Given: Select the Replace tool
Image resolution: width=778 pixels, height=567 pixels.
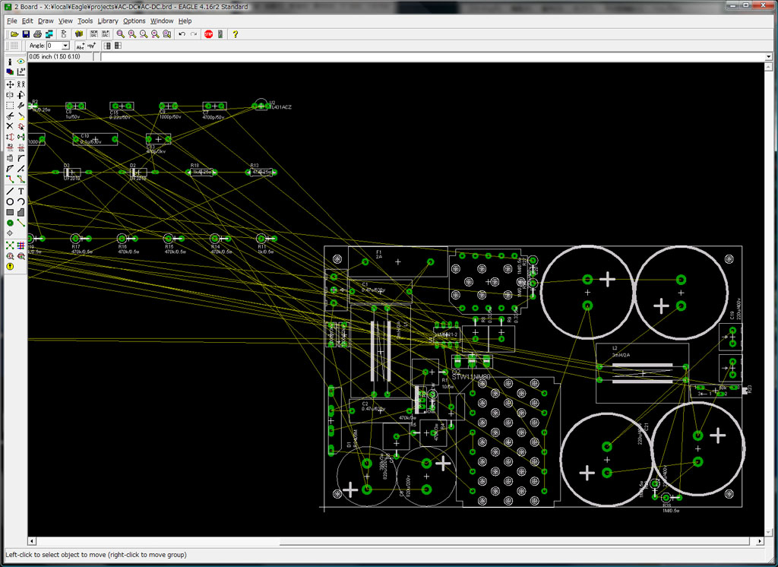Looking at the screenshot, I should (x=21, y=137).
